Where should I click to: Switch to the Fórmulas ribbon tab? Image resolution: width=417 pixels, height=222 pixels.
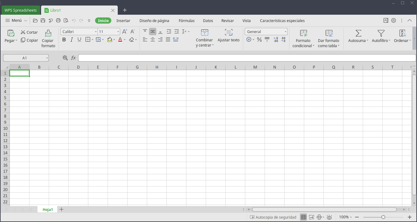(x=186, y=21)
